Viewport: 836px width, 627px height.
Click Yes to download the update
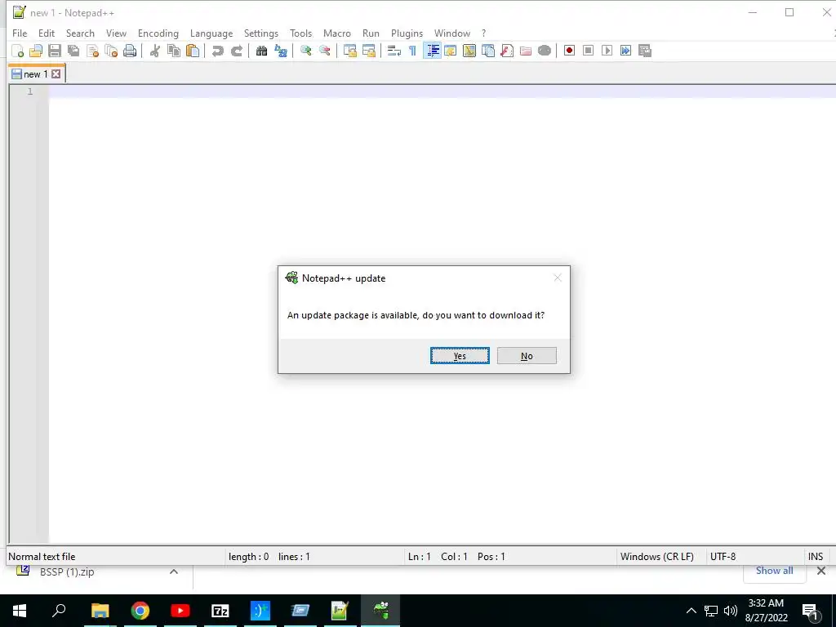pos(460,356)
